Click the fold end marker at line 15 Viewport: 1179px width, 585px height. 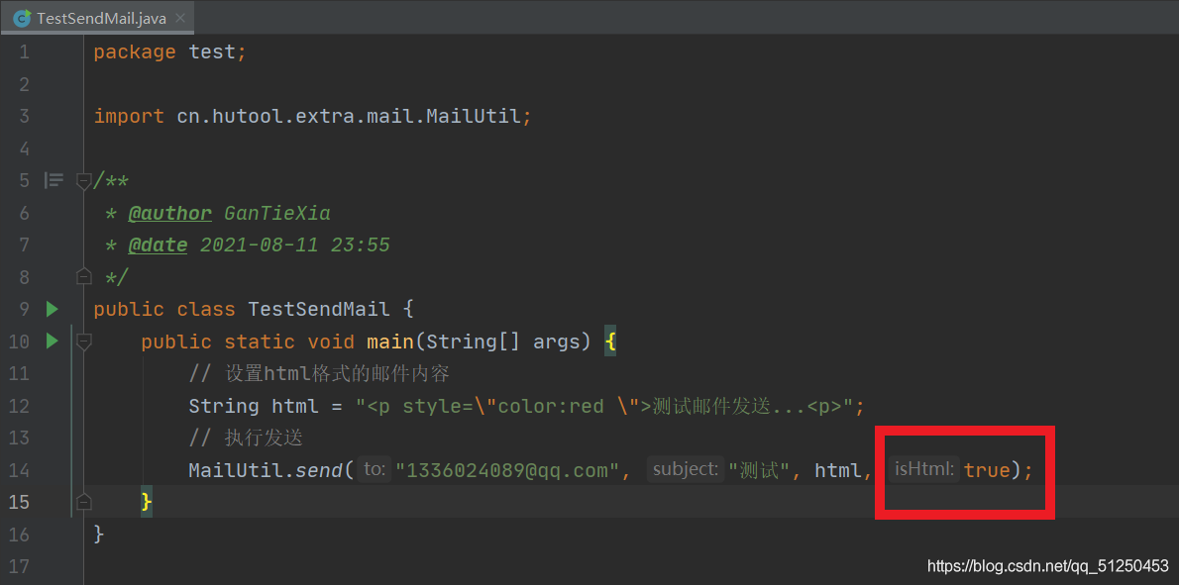point(84,501)
